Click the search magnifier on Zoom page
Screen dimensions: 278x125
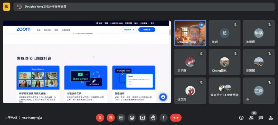tap(97, 23)
